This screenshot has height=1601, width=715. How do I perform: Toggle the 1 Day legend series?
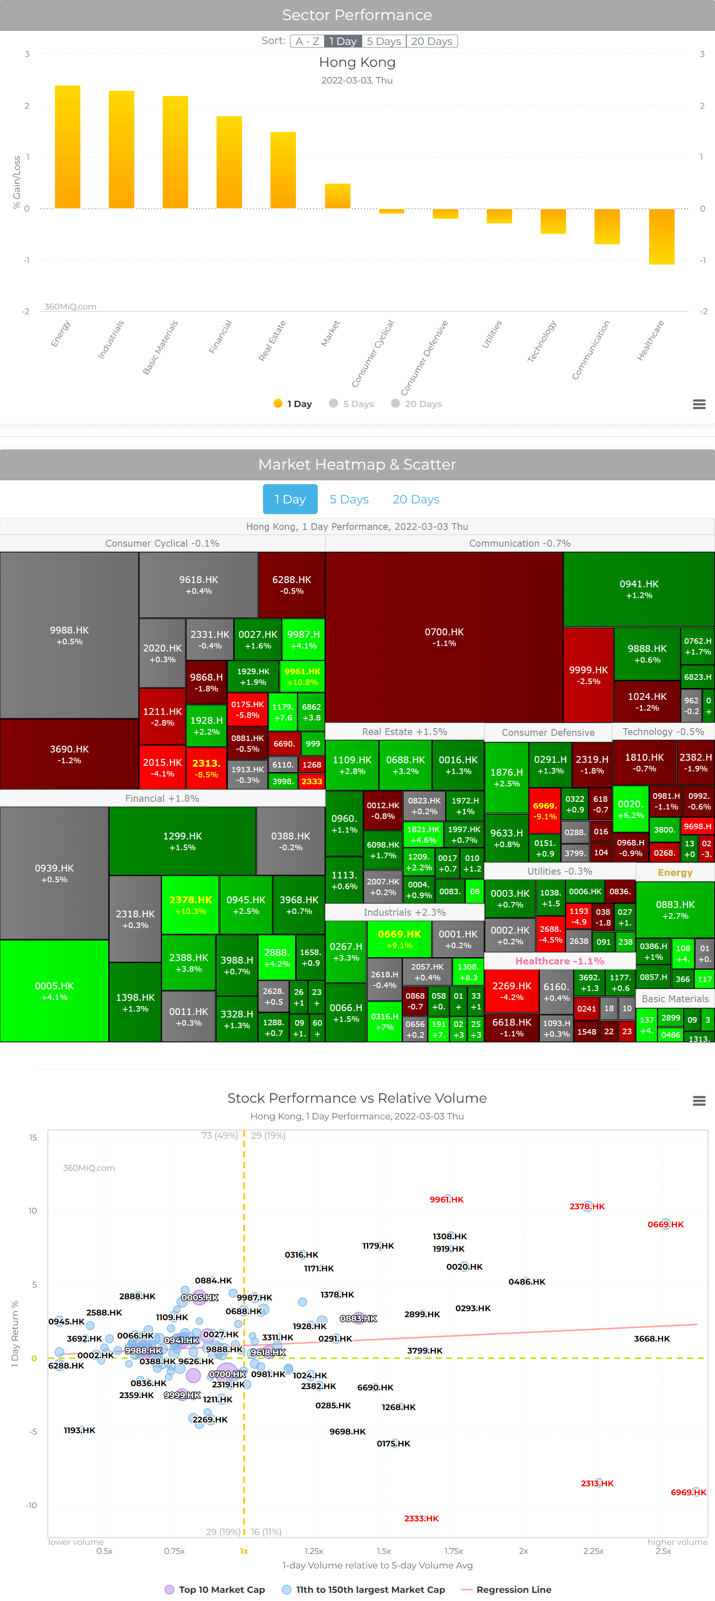point(293,404)
